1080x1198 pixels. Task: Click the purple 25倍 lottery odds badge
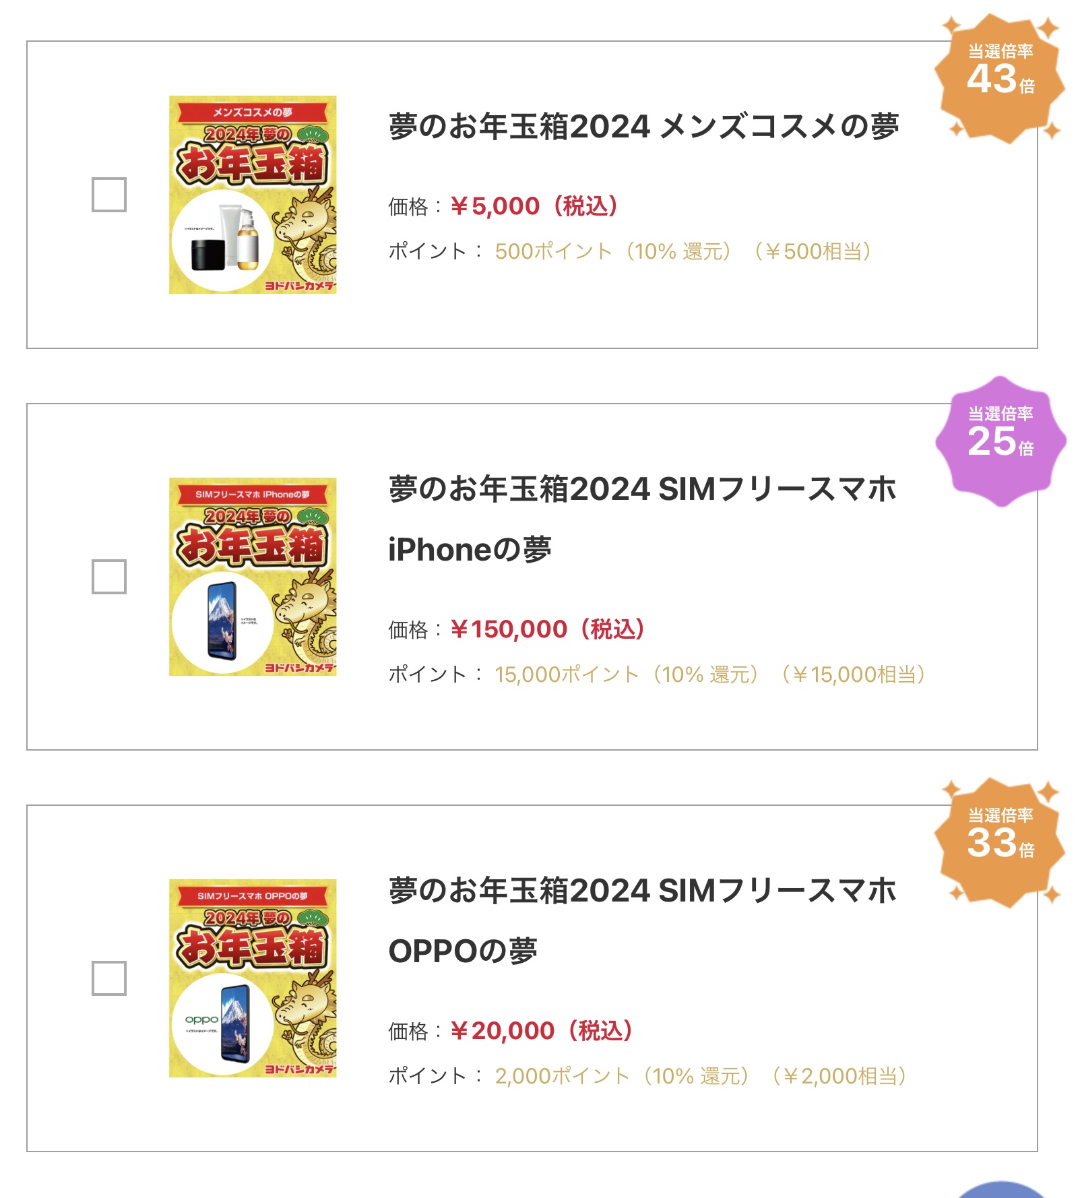[x=1000, y=441]
